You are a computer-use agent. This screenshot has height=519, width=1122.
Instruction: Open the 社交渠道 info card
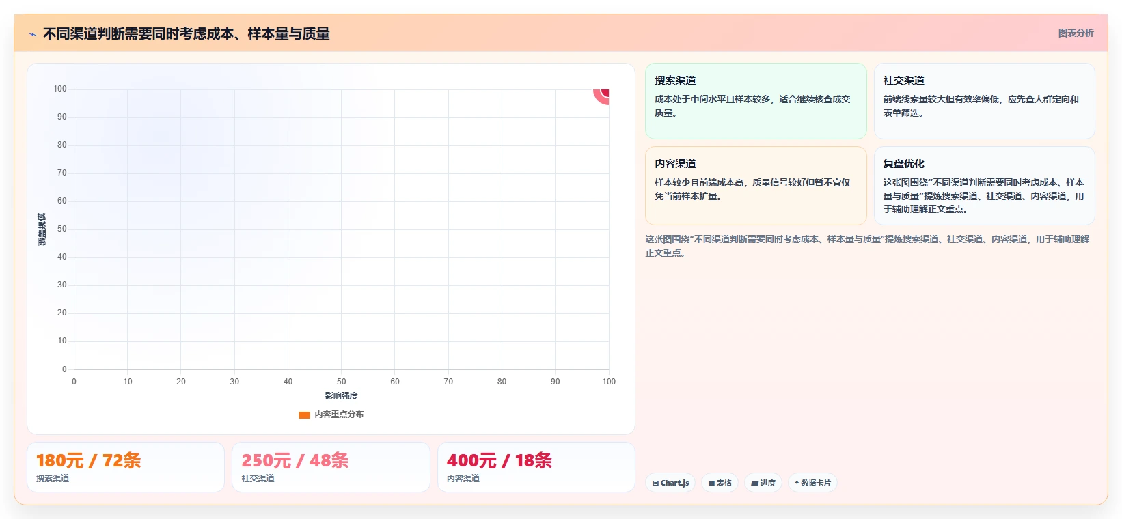click(x=984, y=101)
